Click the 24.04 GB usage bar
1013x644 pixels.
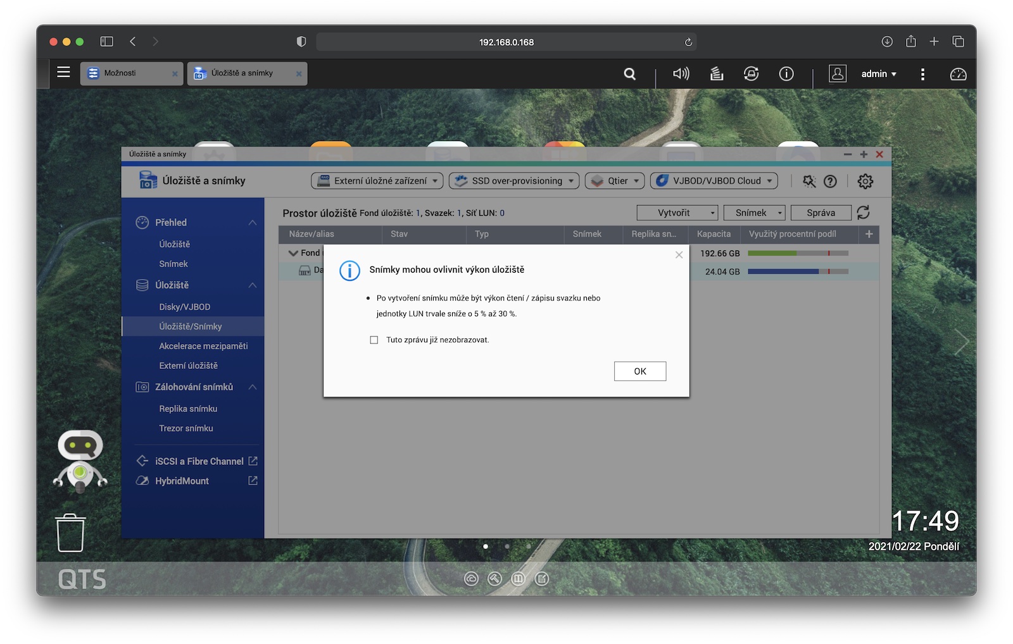click(x=798, y=271)
